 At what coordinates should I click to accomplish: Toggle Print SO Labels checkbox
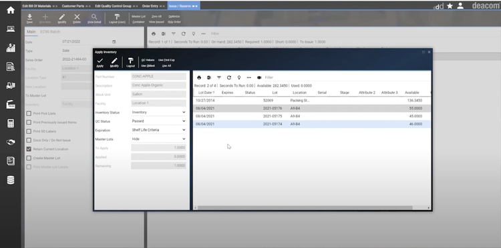pyautogui.click(x=29, y=131)
